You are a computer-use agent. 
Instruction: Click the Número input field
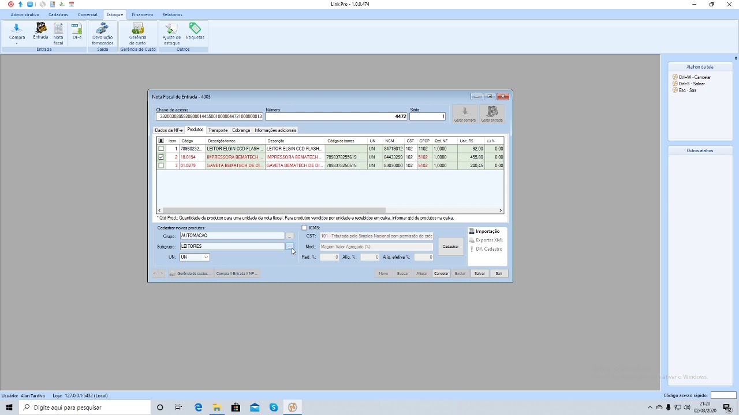pos(337,116)
